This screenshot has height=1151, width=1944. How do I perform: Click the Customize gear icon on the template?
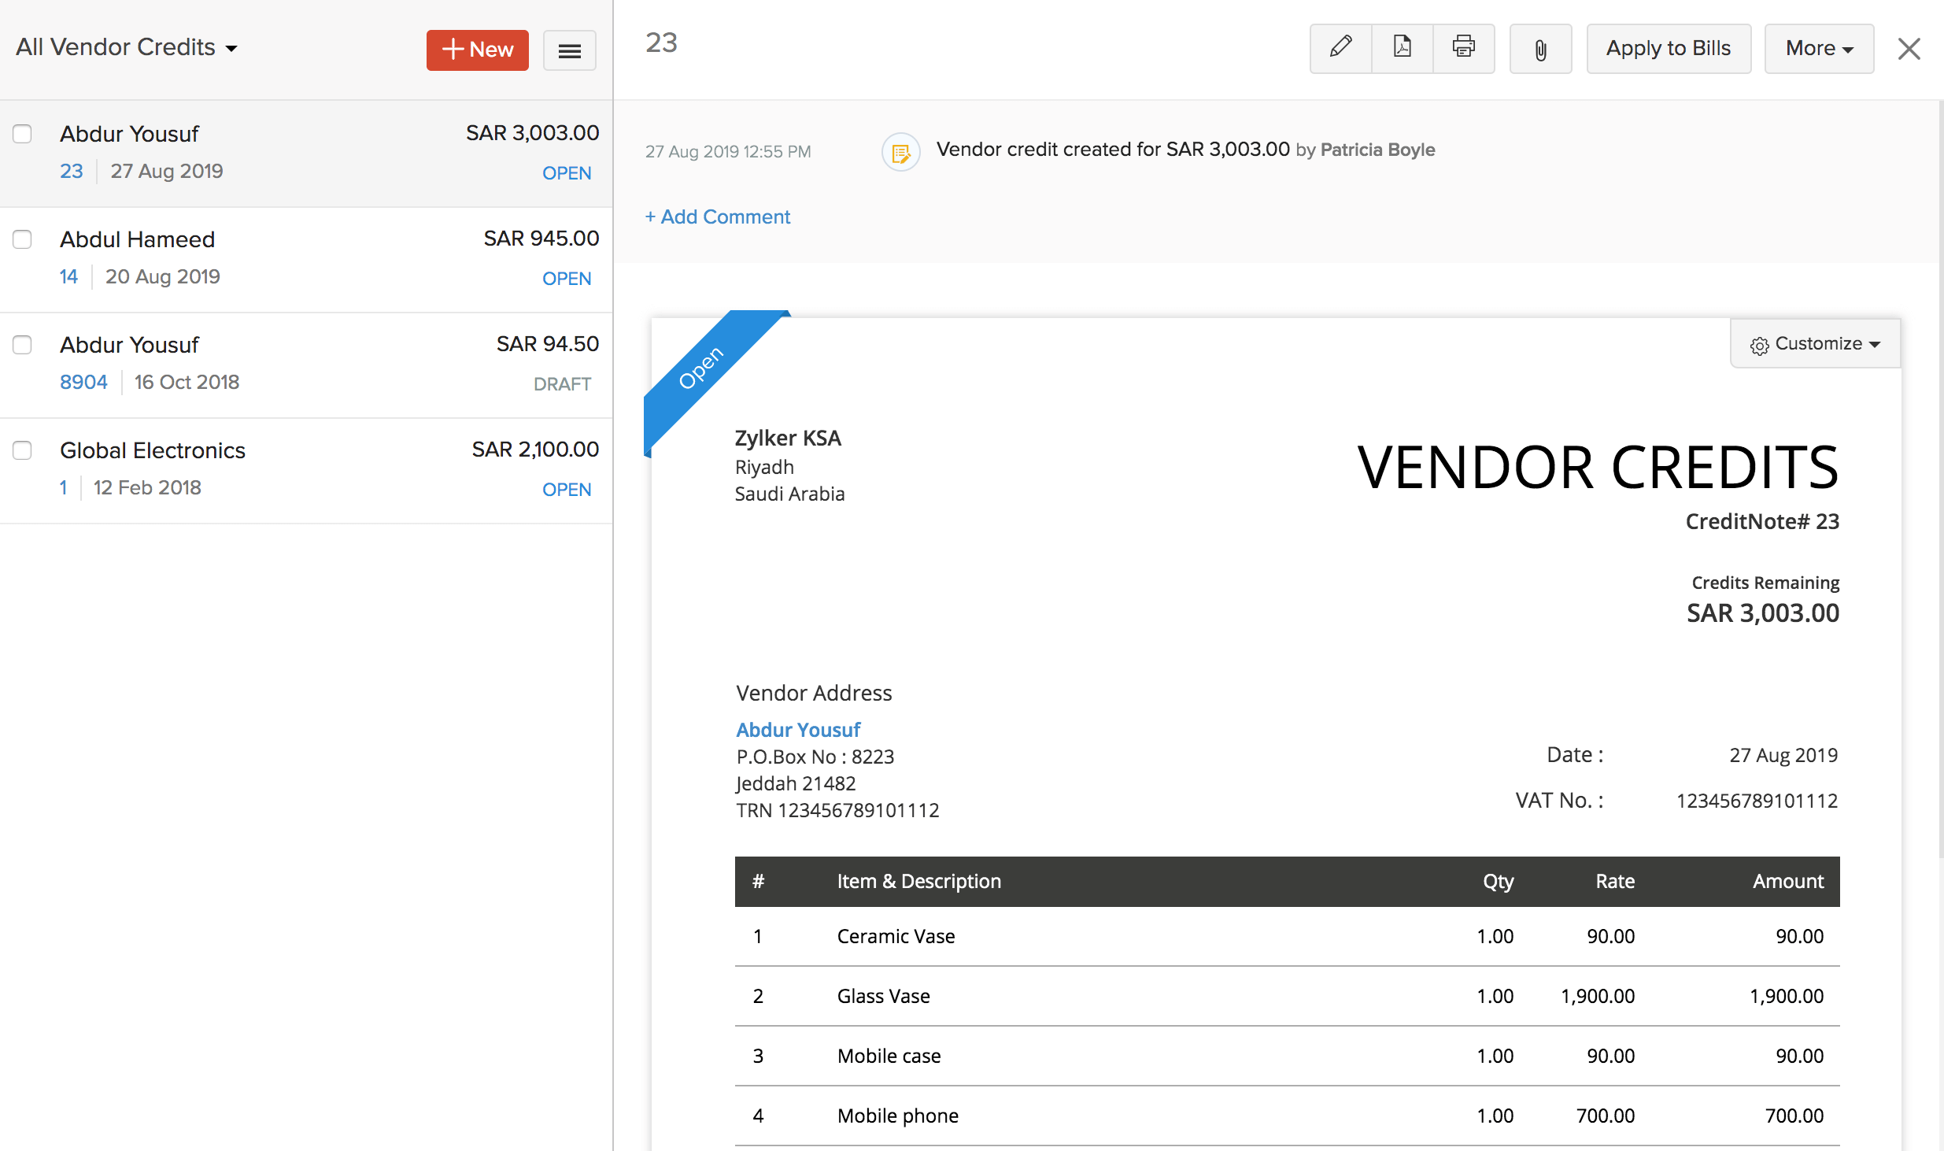1760,343
